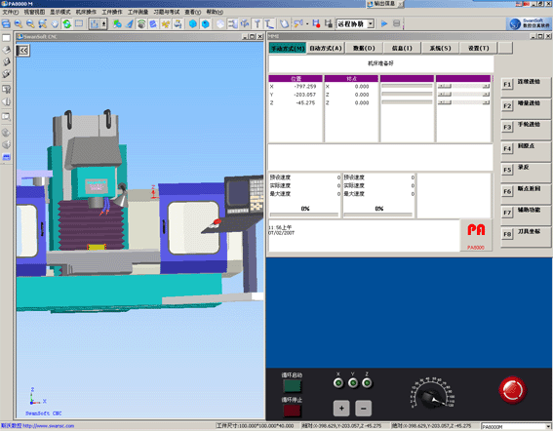The image size is (553, 431).
Task: Toggle the Y axis selector knob
Action: [x=353, y=383]
